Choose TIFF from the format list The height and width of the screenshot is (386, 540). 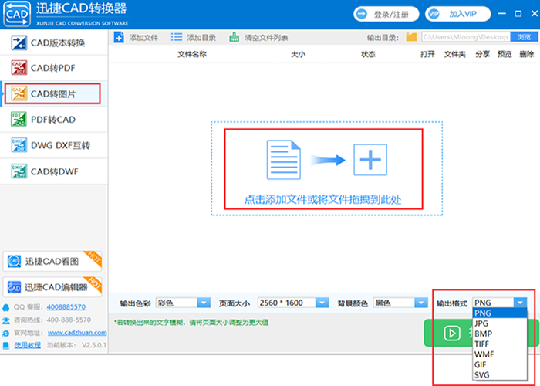[x=500, y=344]
